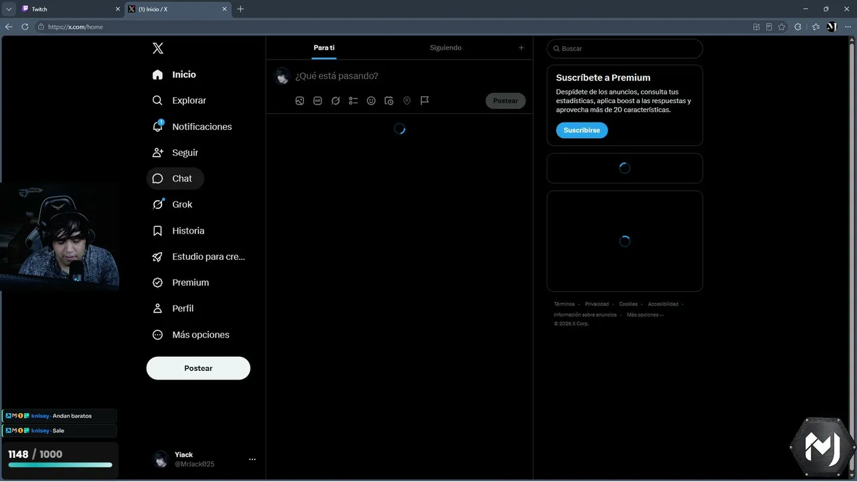Schedule the post with the calendar icon
The width and height of the screenshot is (857, 482).
pos(389,100)
